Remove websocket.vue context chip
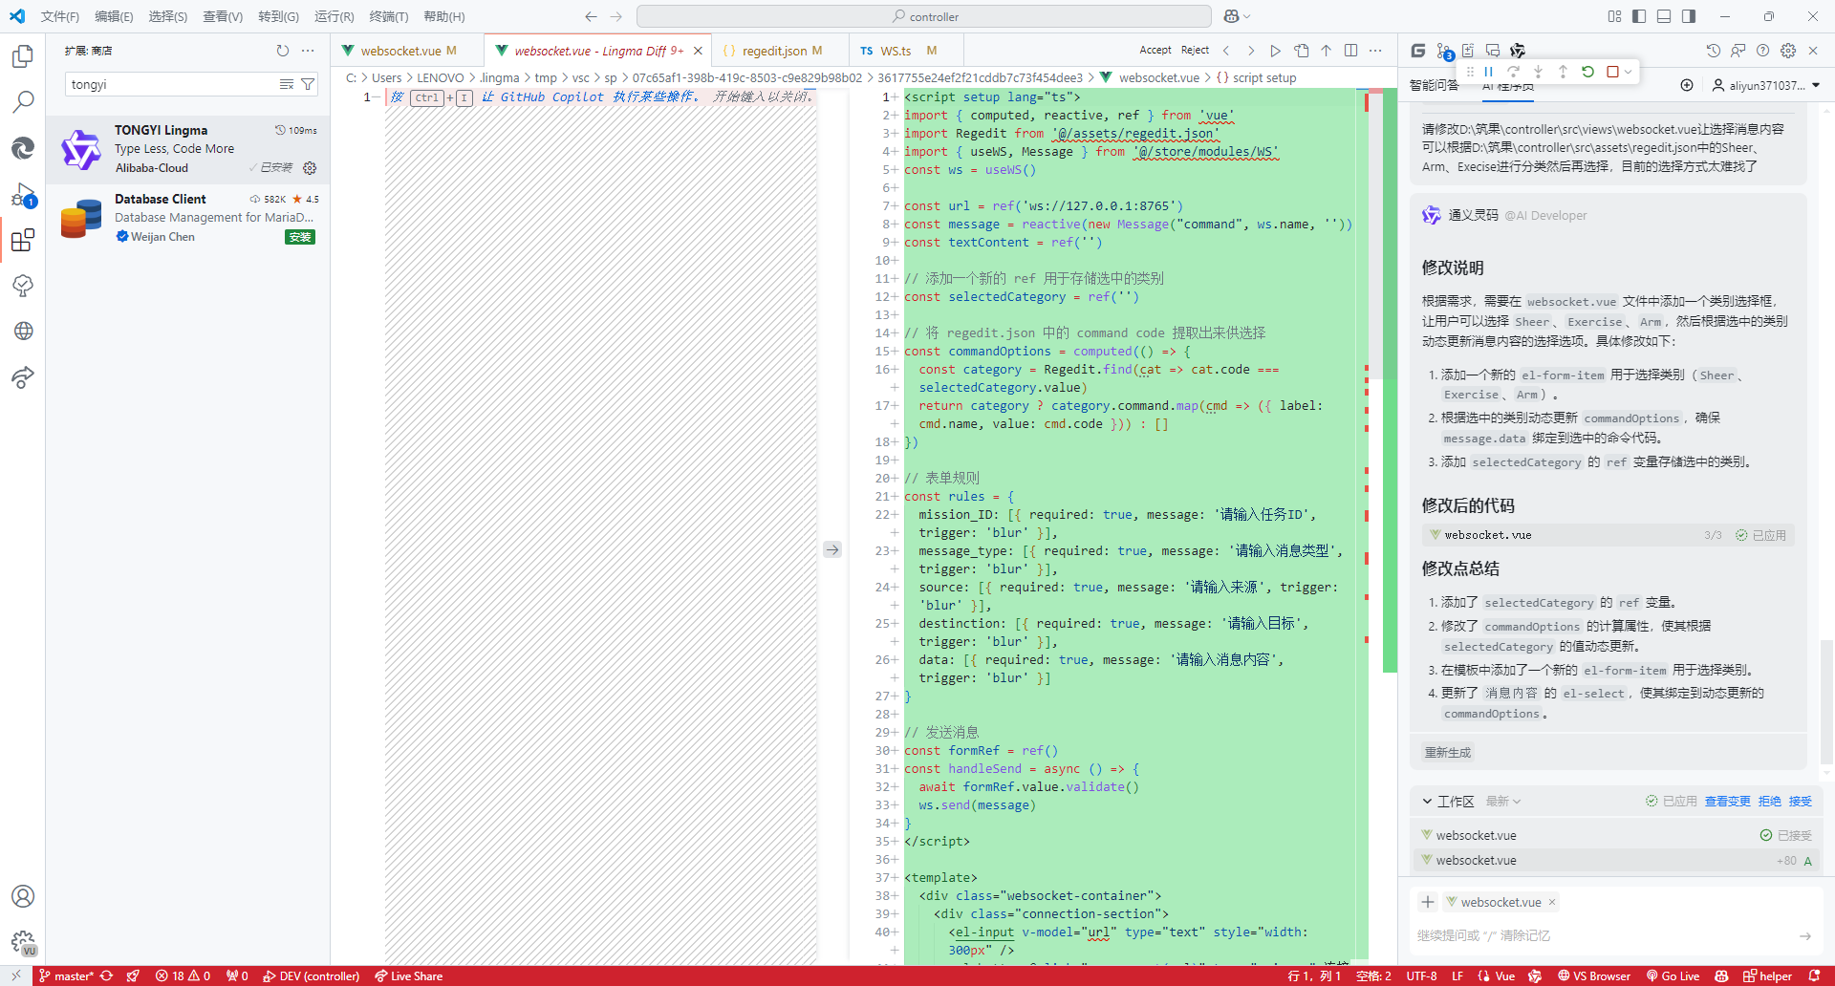Viewport: 1835px width, 986px height. pos(1552,902)
